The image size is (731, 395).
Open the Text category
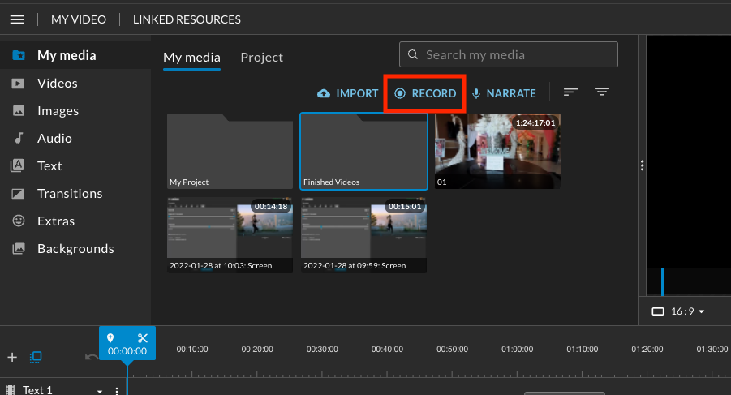[75, 165]
